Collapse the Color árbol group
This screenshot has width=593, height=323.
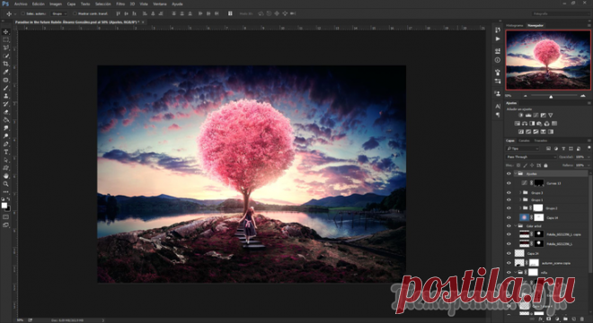coord(516,226)
